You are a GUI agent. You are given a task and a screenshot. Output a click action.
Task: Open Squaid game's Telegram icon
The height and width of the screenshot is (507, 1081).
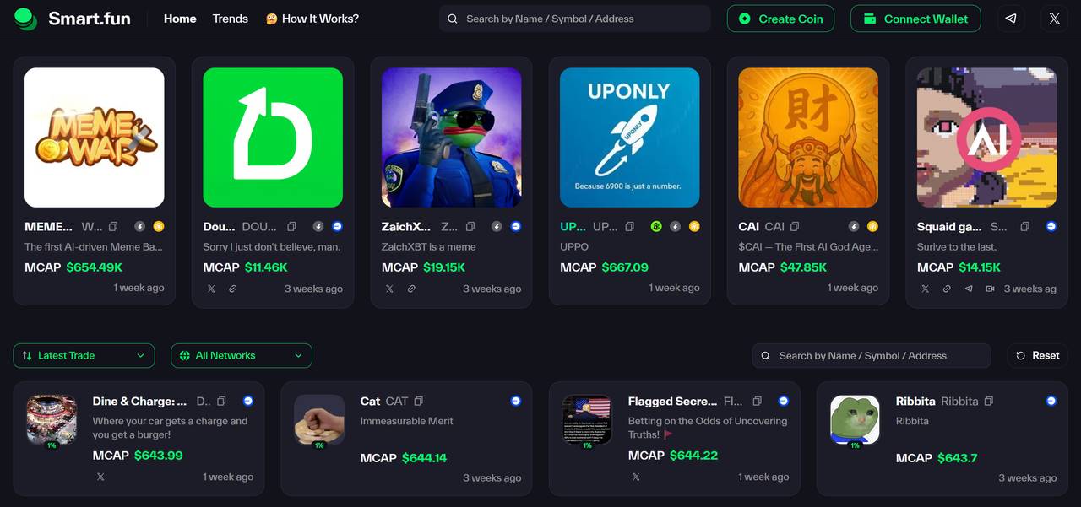click(x=968, y=289)
